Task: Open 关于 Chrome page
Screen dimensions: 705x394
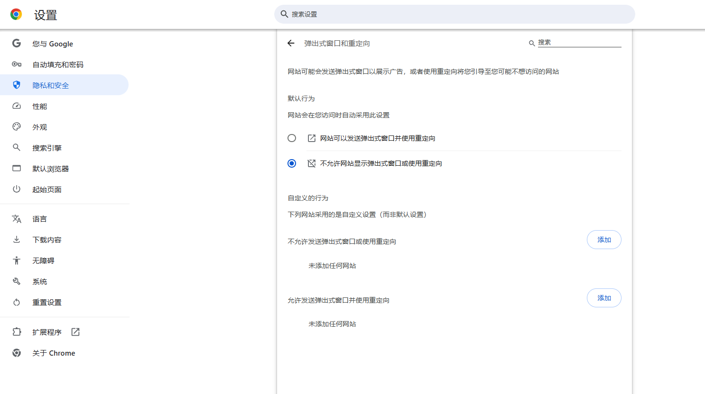Action: [64, 353]
